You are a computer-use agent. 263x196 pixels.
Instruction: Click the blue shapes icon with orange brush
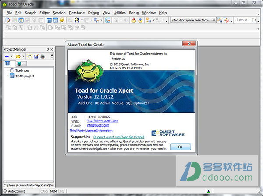pyautogui.click(x=96, y=20)
